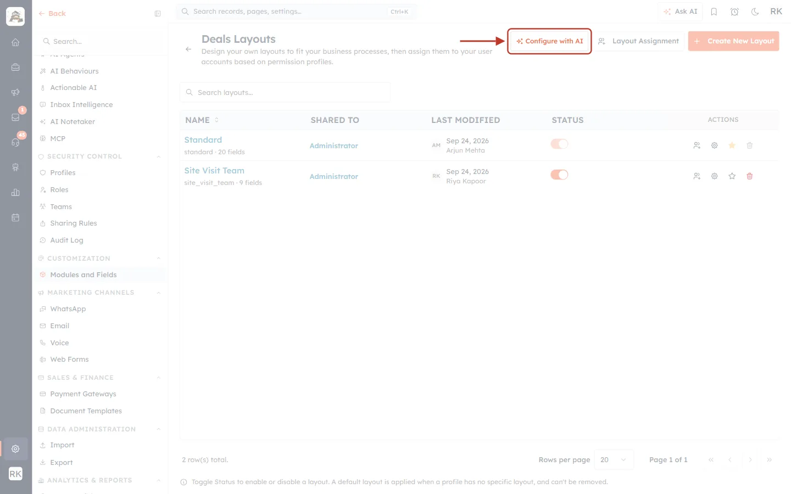Mark Site Visit Team as default star
The width and height of the screenshot is (791, 494).
point(732,176)
